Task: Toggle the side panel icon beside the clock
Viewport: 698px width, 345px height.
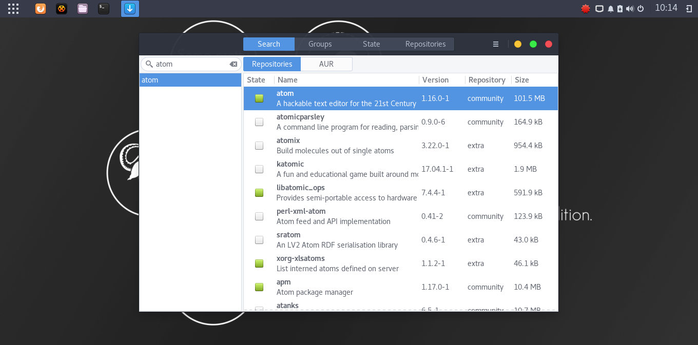Action: click(689, 9)
